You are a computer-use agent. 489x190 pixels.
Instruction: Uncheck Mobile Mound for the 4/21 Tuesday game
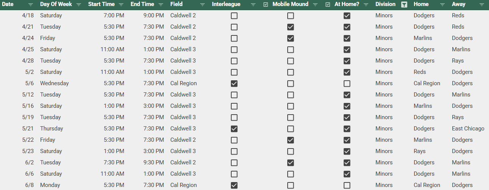[290, 27]
